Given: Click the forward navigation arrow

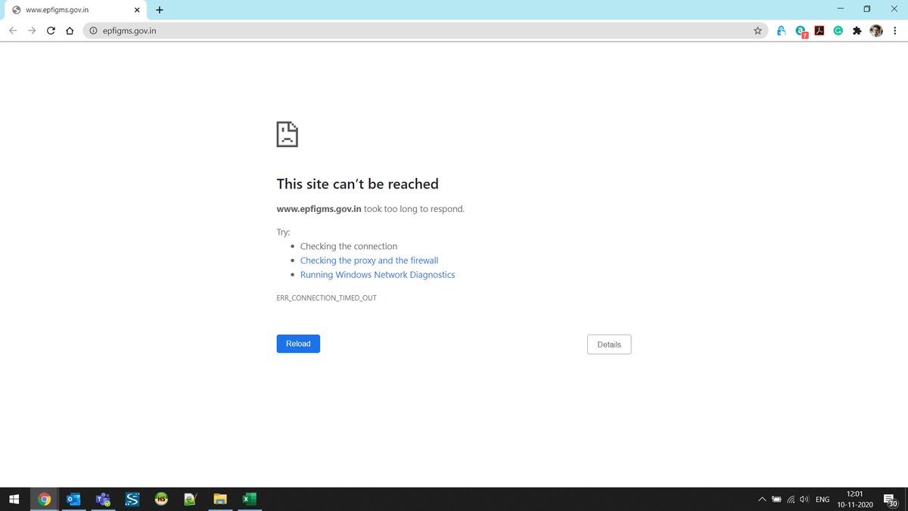Looking at the screenshot, I should tap(32, 31).
